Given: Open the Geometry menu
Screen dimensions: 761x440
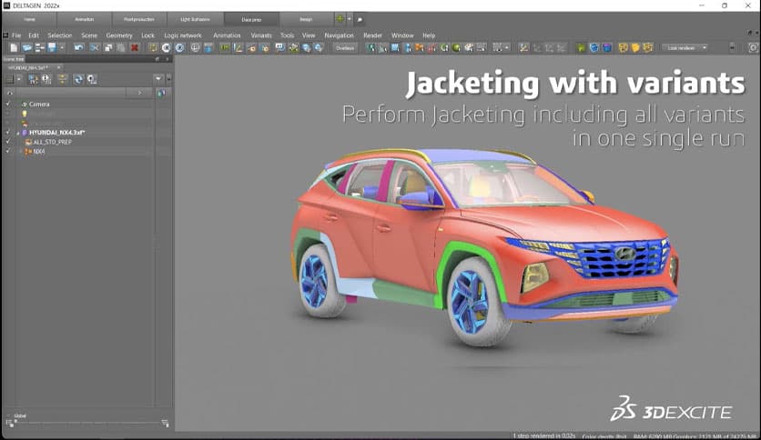Looking at the screenshot, I should pyautogui.click(x=118, y=35).
